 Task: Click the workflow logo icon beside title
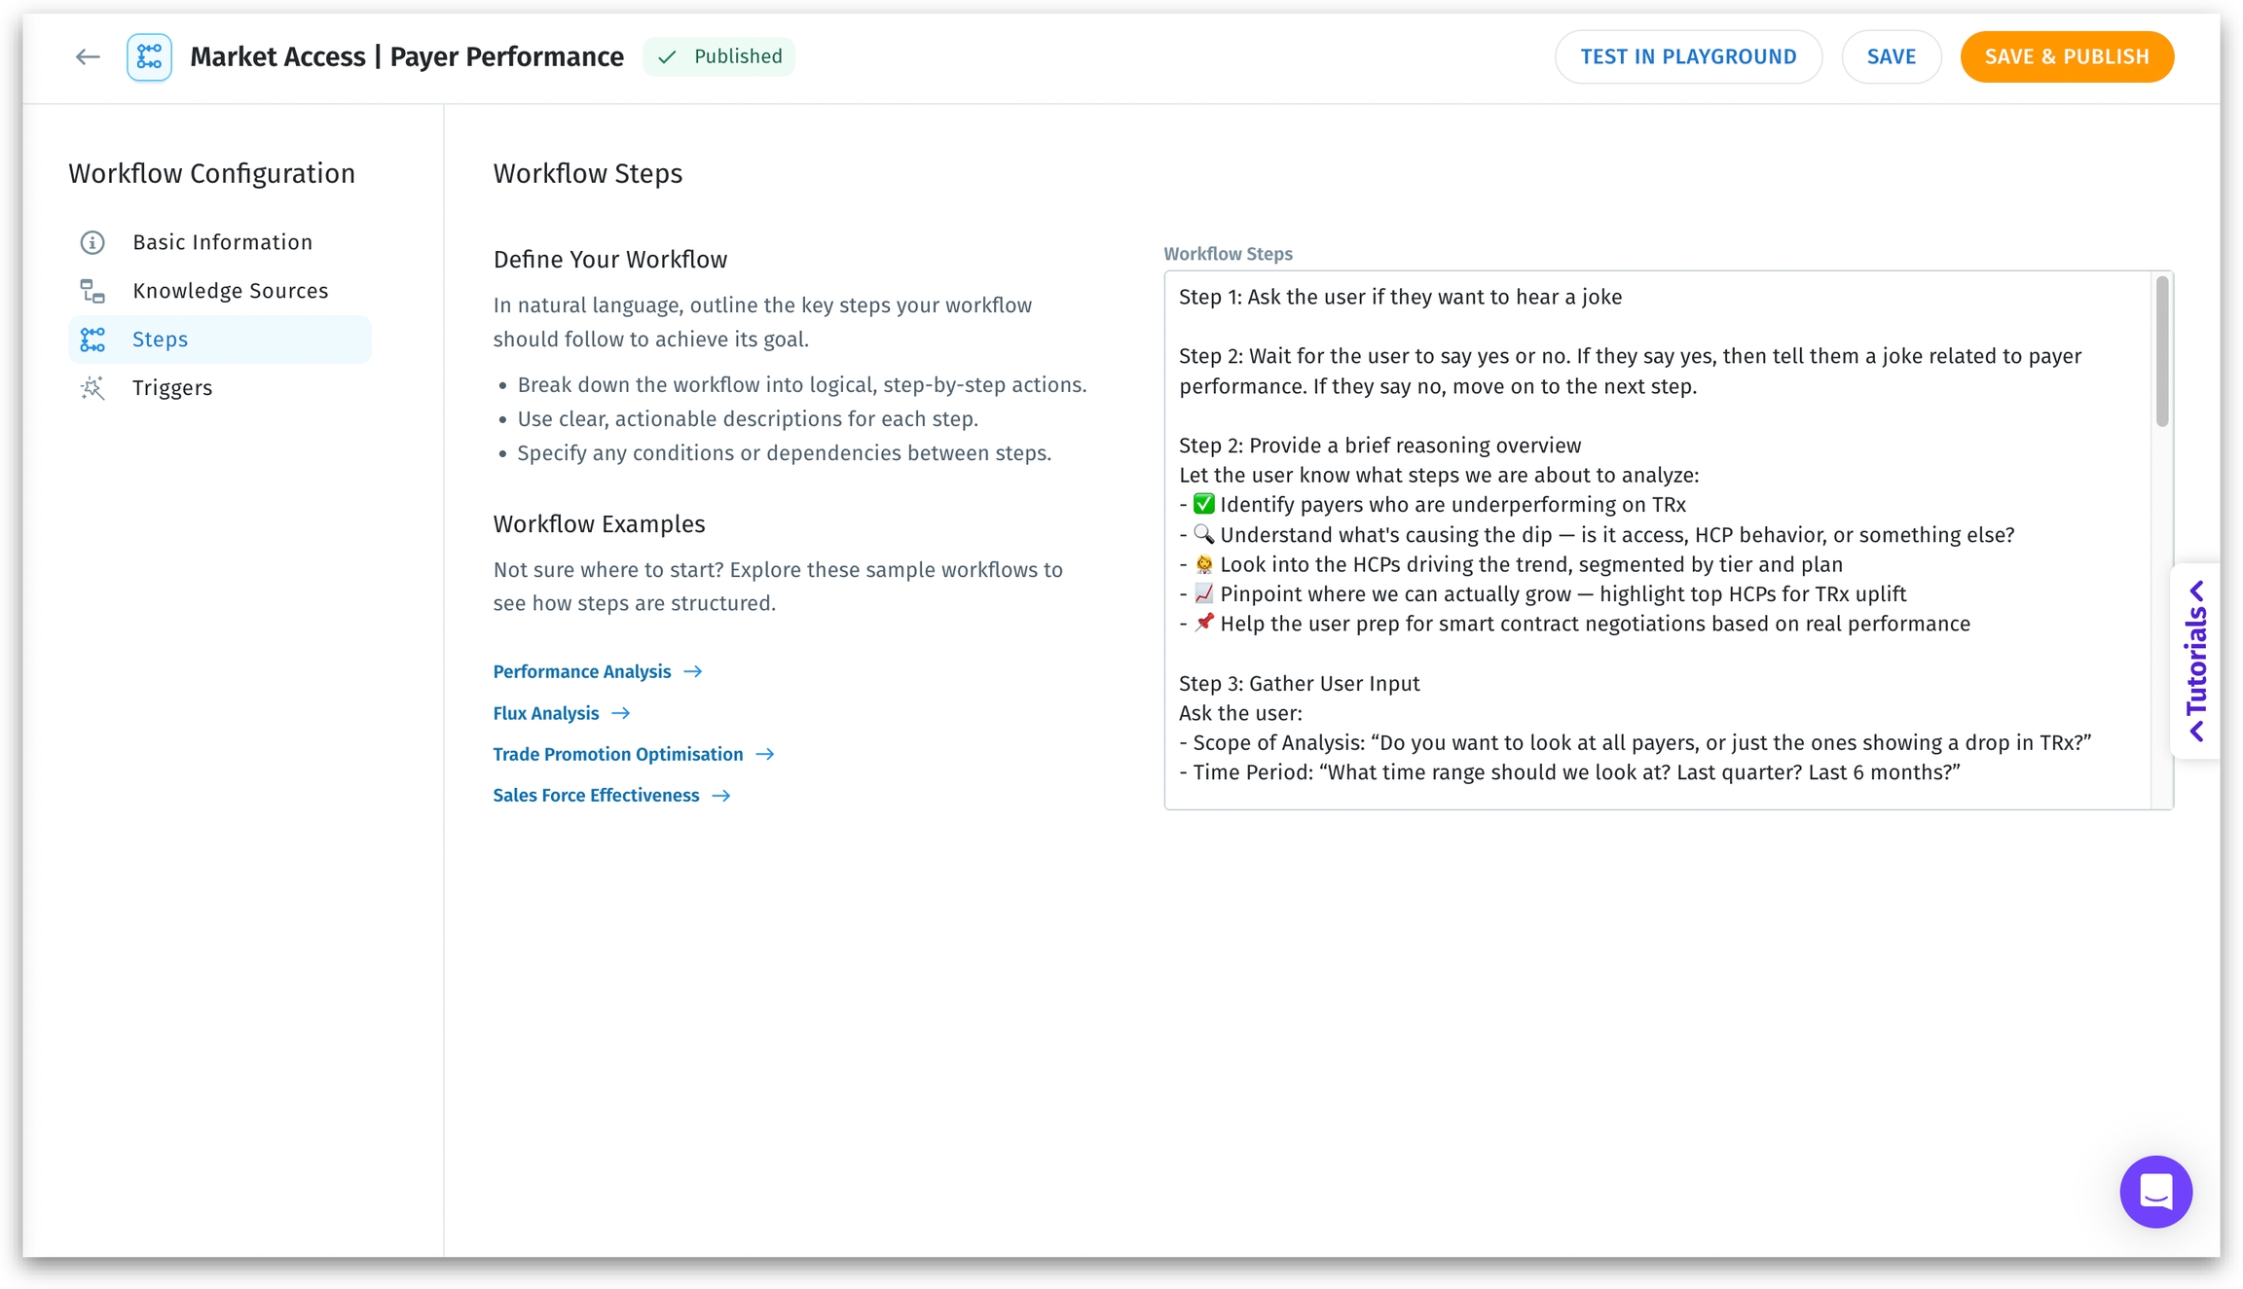tap(149, 57)
